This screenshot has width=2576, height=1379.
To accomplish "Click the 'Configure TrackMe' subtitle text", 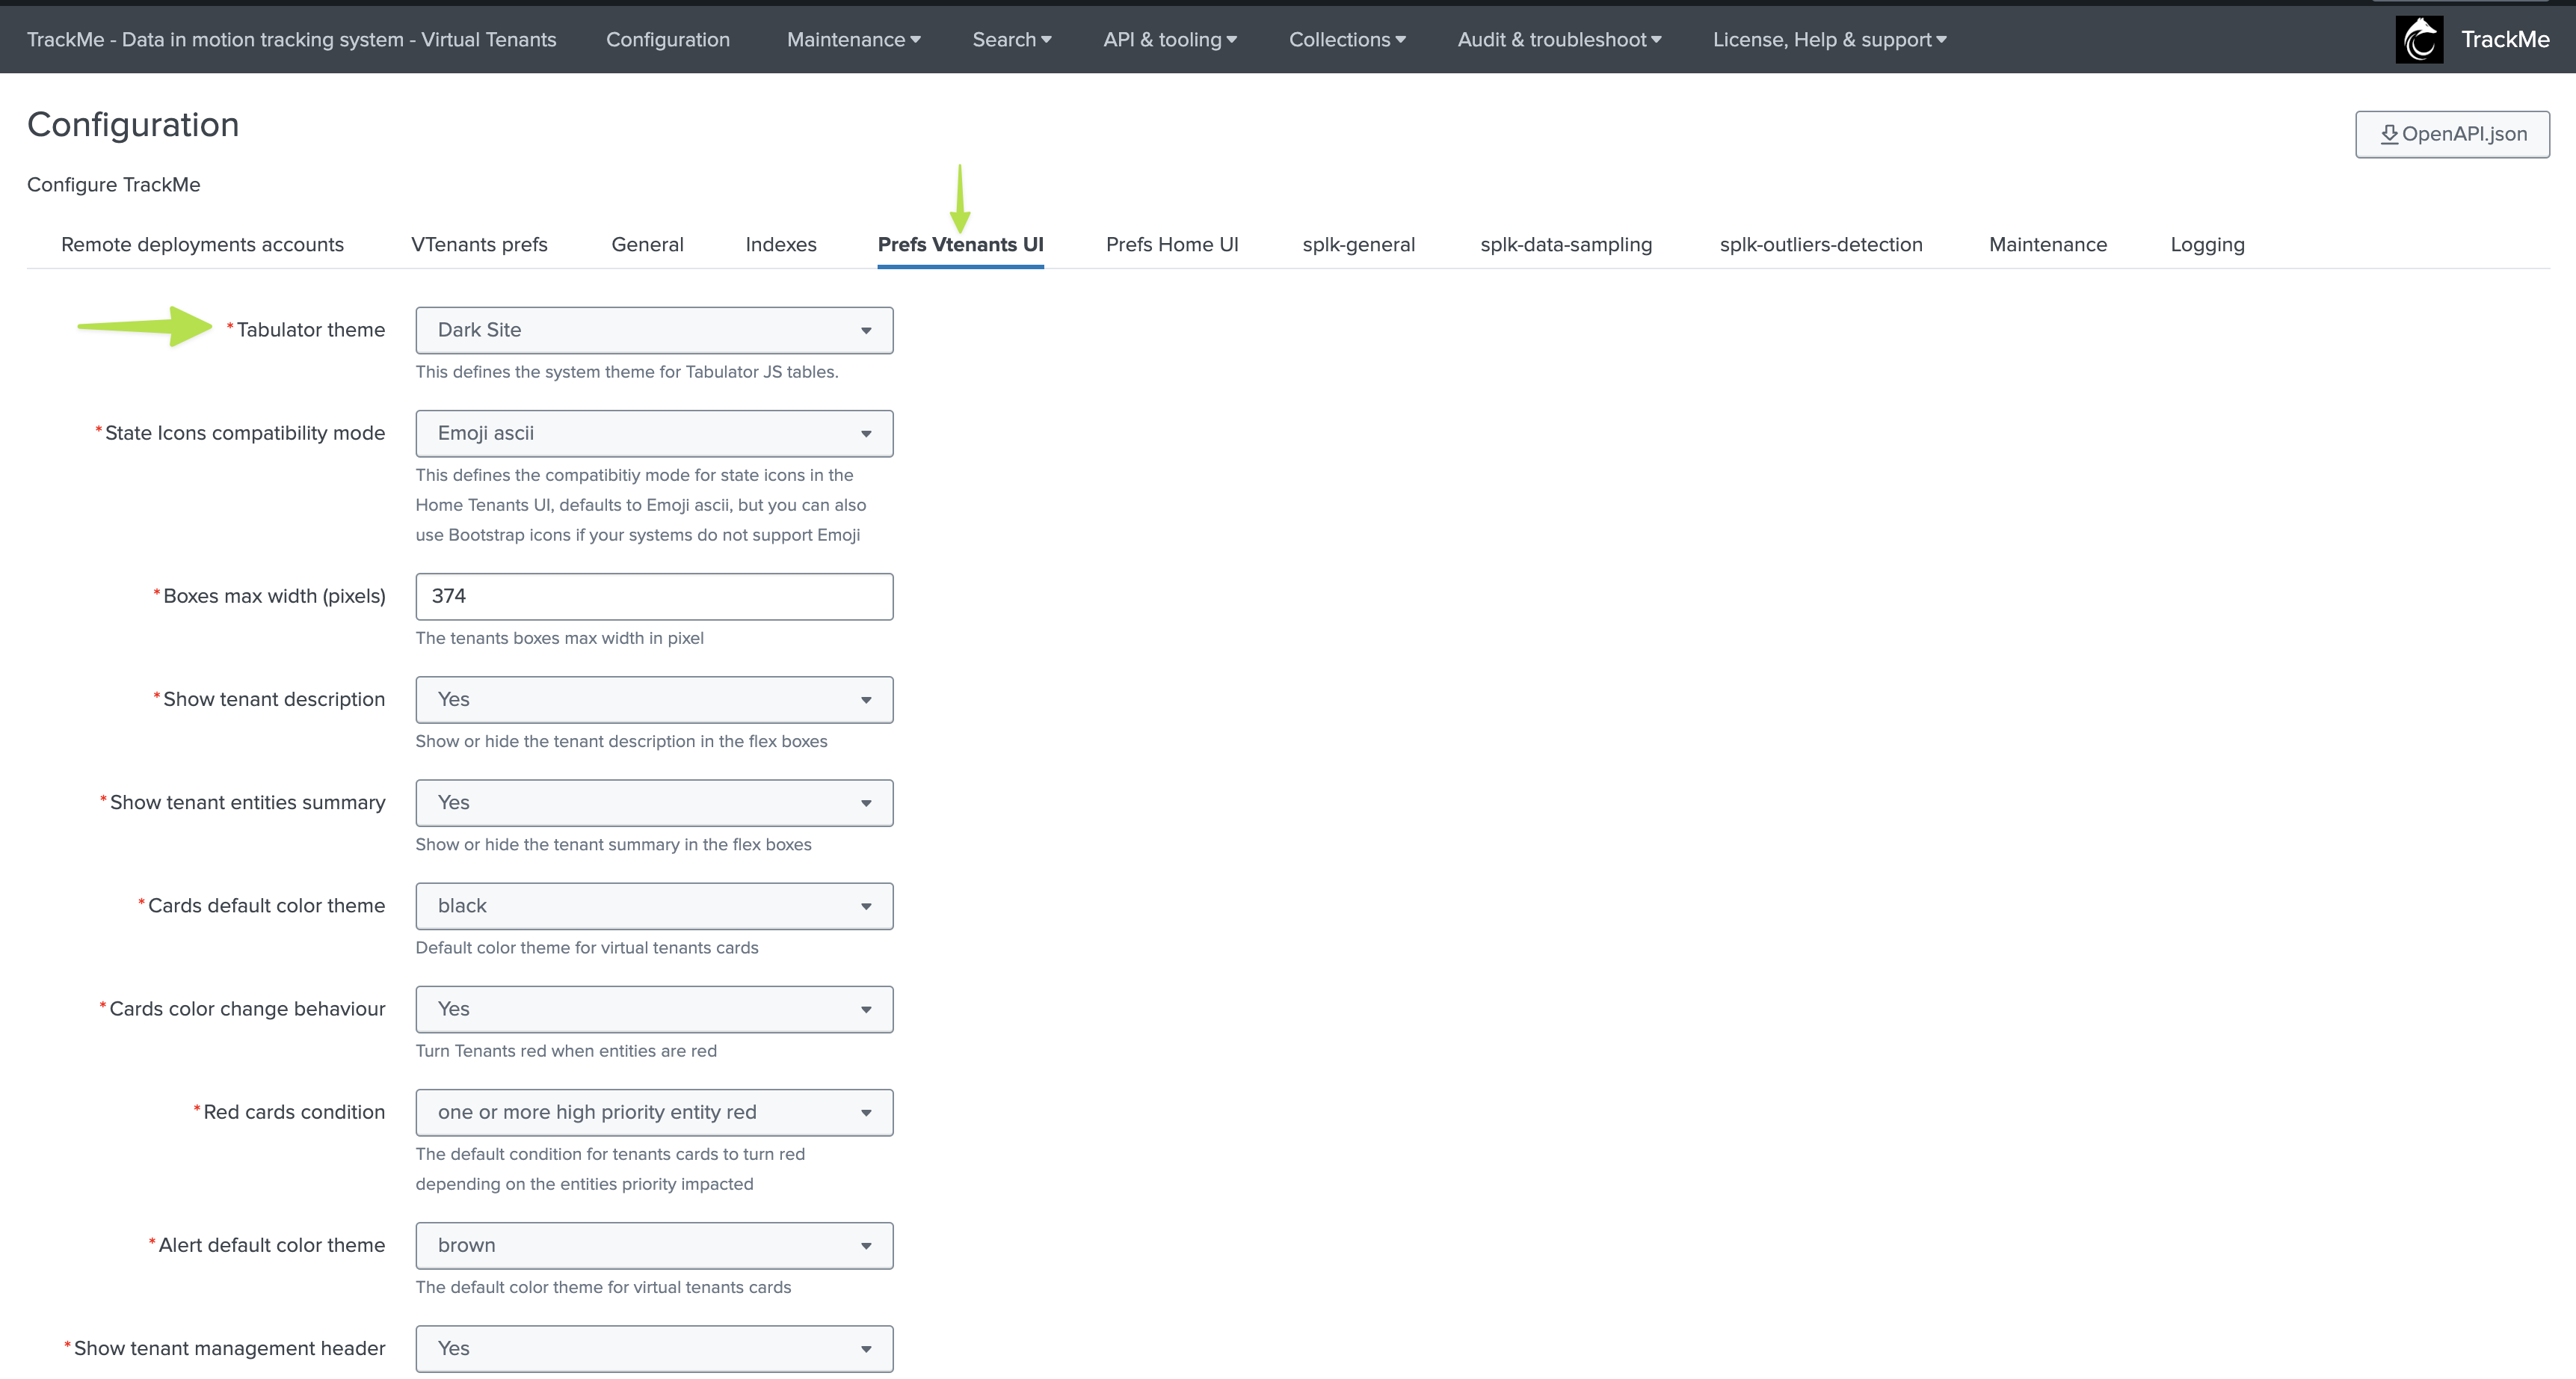I will [113, 185].
